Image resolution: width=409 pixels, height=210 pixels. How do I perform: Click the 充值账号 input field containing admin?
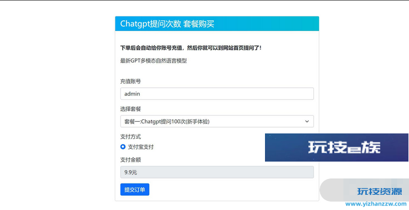click(x=217, y=94)
